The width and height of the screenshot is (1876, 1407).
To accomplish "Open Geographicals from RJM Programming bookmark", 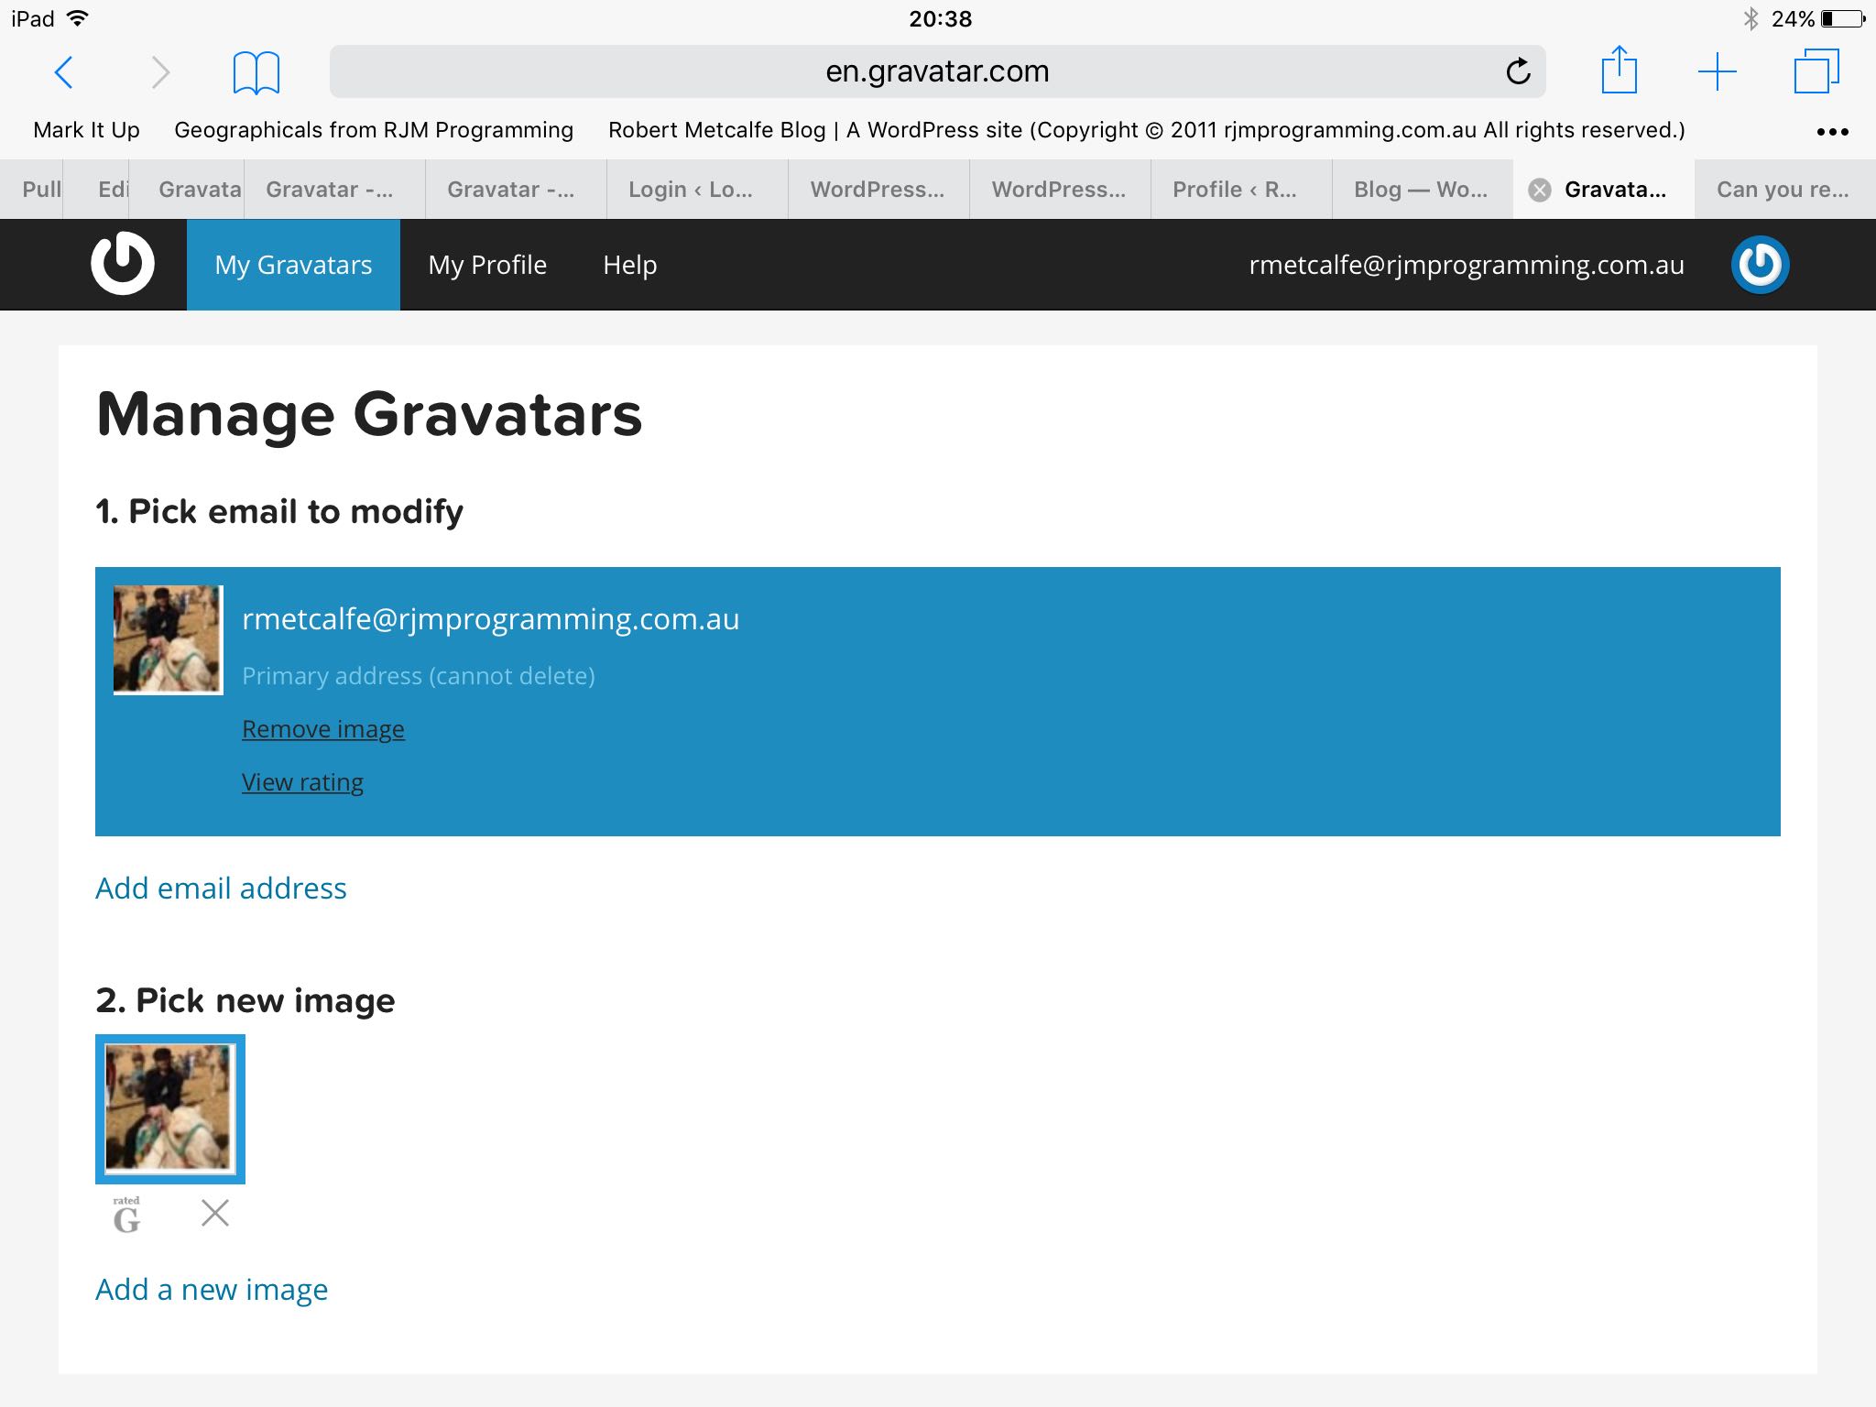I will 374,130.
